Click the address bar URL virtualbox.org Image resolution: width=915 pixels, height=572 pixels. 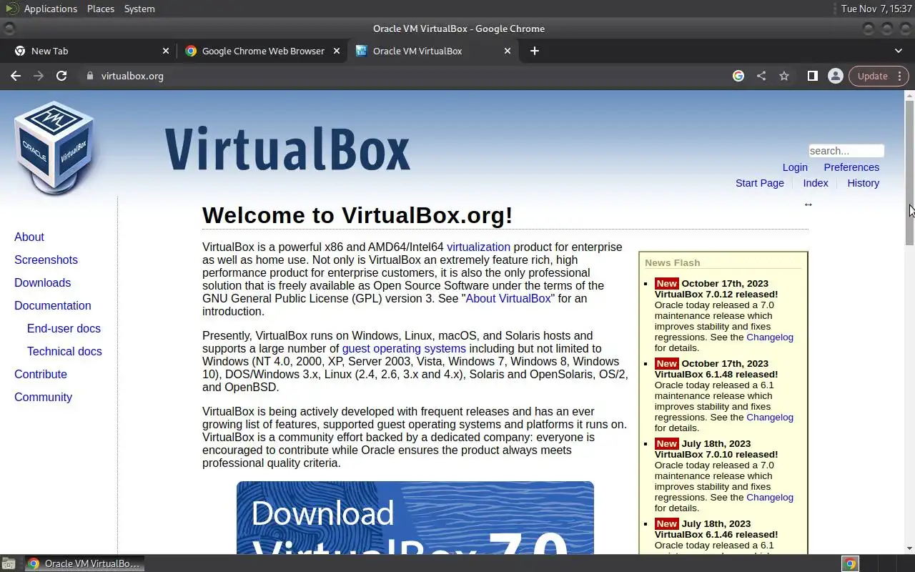click(x=132, y=76)
